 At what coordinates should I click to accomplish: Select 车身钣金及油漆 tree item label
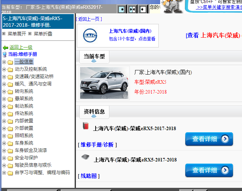pos(31,150)
